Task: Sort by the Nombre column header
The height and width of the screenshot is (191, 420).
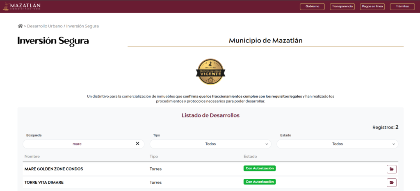Action: 32,157
